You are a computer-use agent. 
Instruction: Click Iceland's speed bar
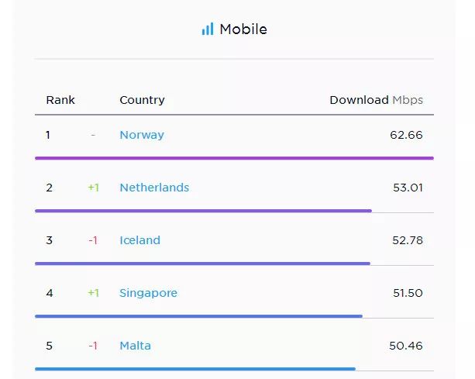[x=202, y=264]
